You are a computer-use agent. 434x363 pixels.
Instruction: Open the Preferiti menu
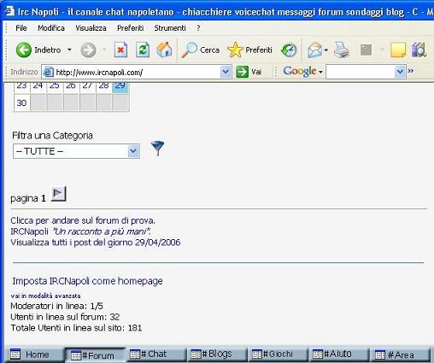click(131, 28)
